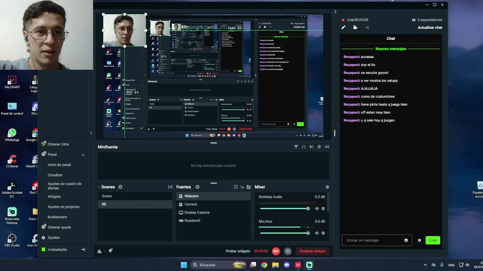
Task: Click the replay buffer button
Action: click(x=288, y=251)
